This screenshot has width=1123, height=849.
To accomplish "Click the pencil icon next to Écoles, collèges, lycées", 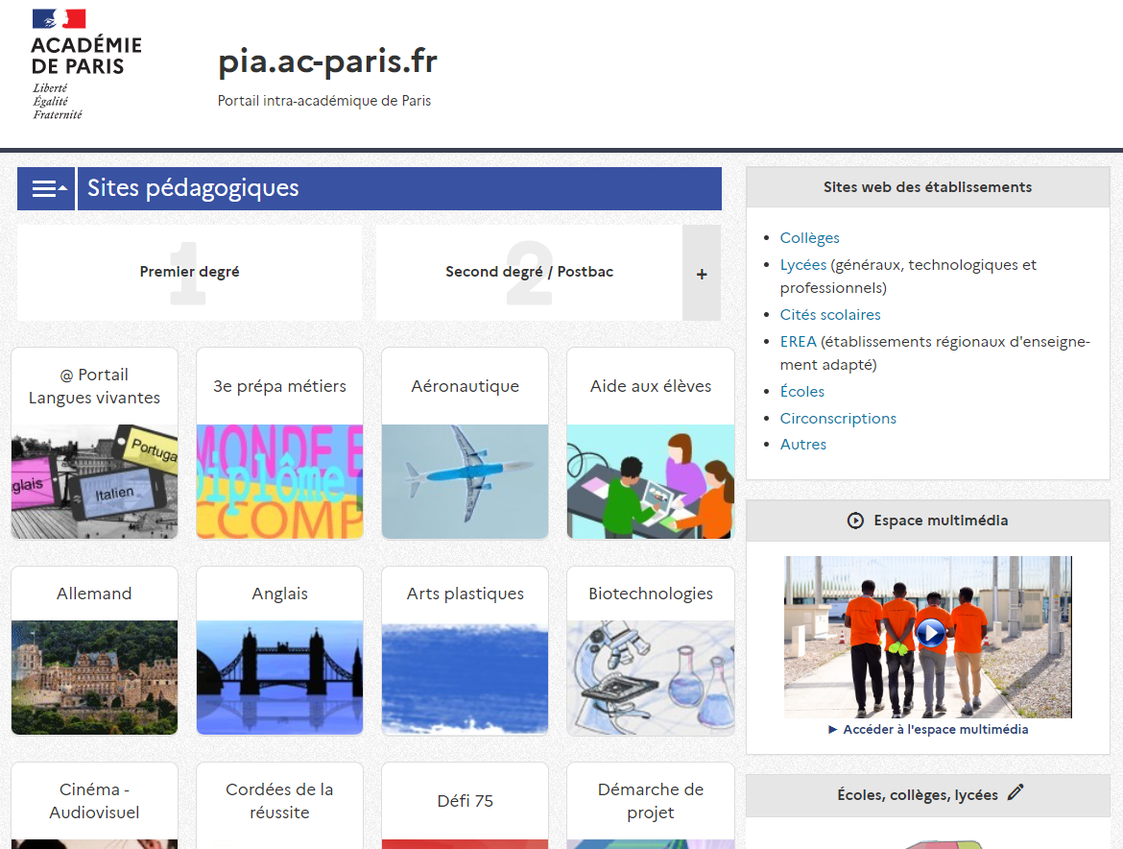I will [x=1015, y=792].
